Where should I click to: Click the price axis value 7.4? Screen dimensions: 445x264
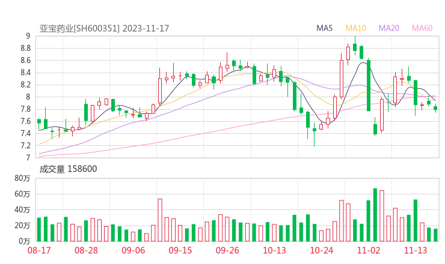25,133
